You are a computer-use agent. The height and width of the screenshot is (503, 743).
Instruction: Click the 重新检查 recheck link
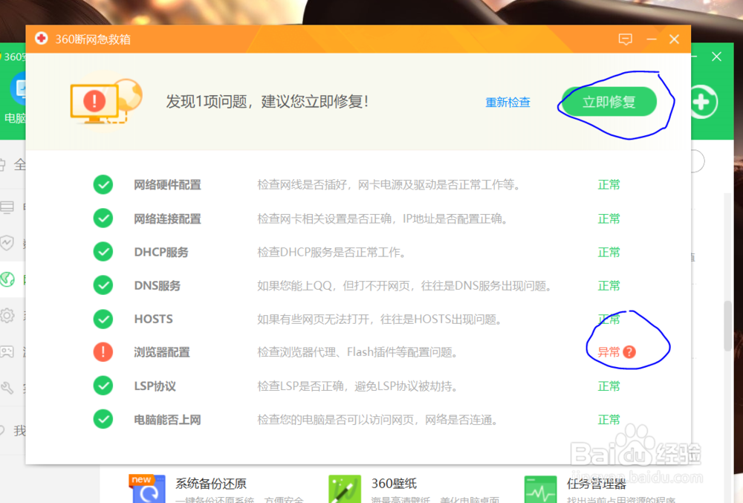pyautogui.click(x=507, y=103)
